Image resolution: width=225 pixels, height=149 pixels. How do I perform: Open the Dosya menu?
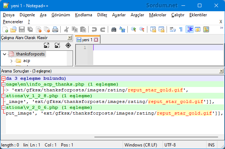9,15
